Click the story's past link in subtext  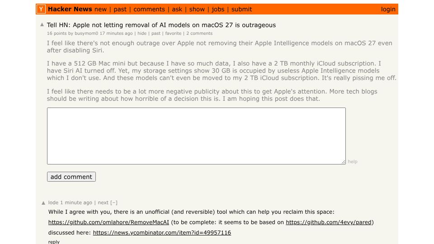(x=156, y=33)
